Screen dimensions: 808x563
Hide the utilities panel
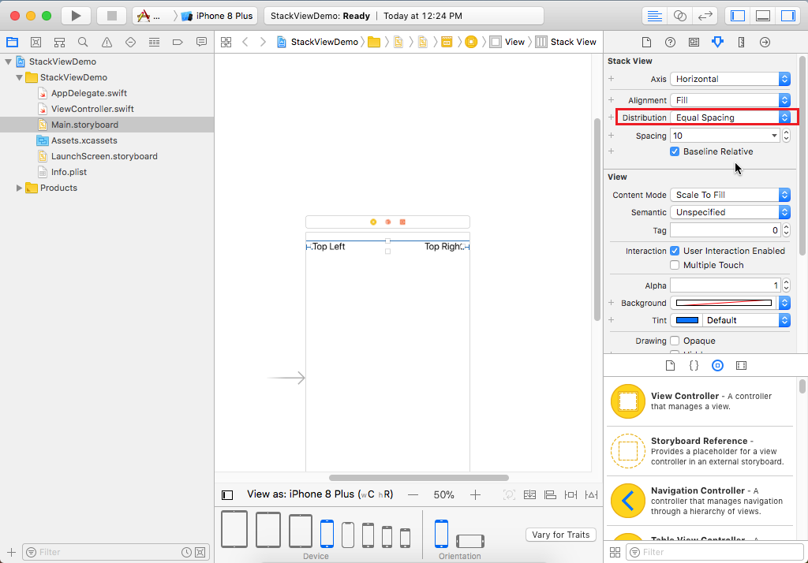788,16
